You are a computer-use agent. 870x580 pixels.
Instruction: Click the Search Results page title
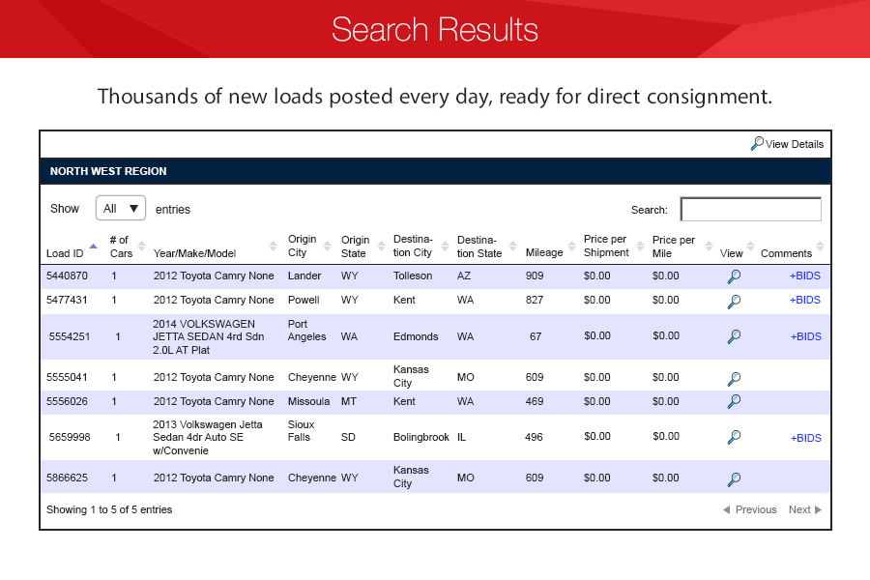pyautogui.click(x=435, y=29)
